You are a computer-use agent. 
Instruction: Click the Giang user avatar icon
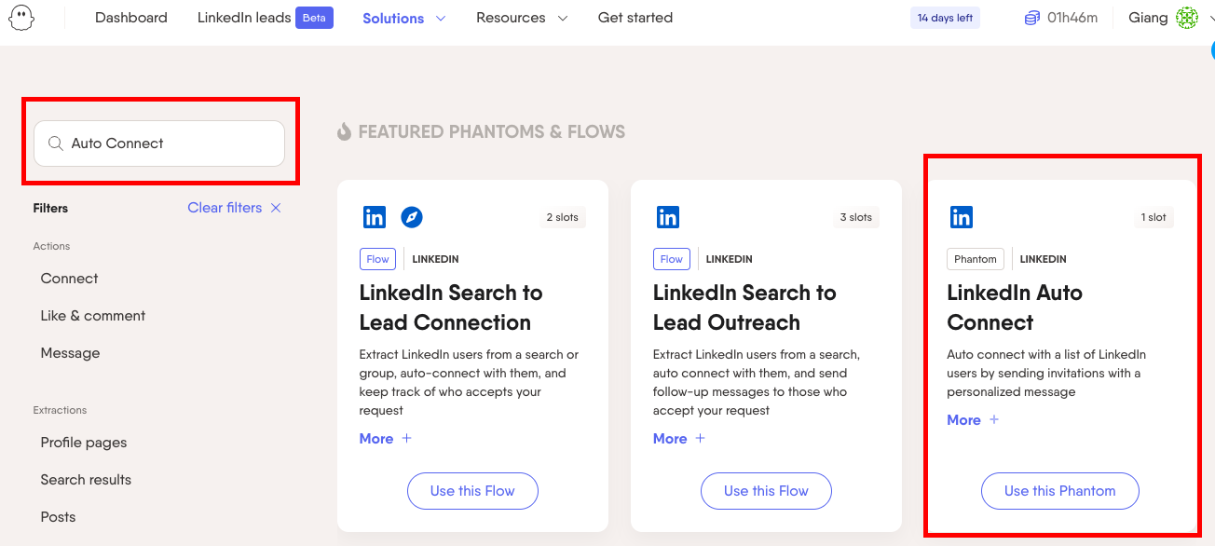click(x=1186, y=18)
